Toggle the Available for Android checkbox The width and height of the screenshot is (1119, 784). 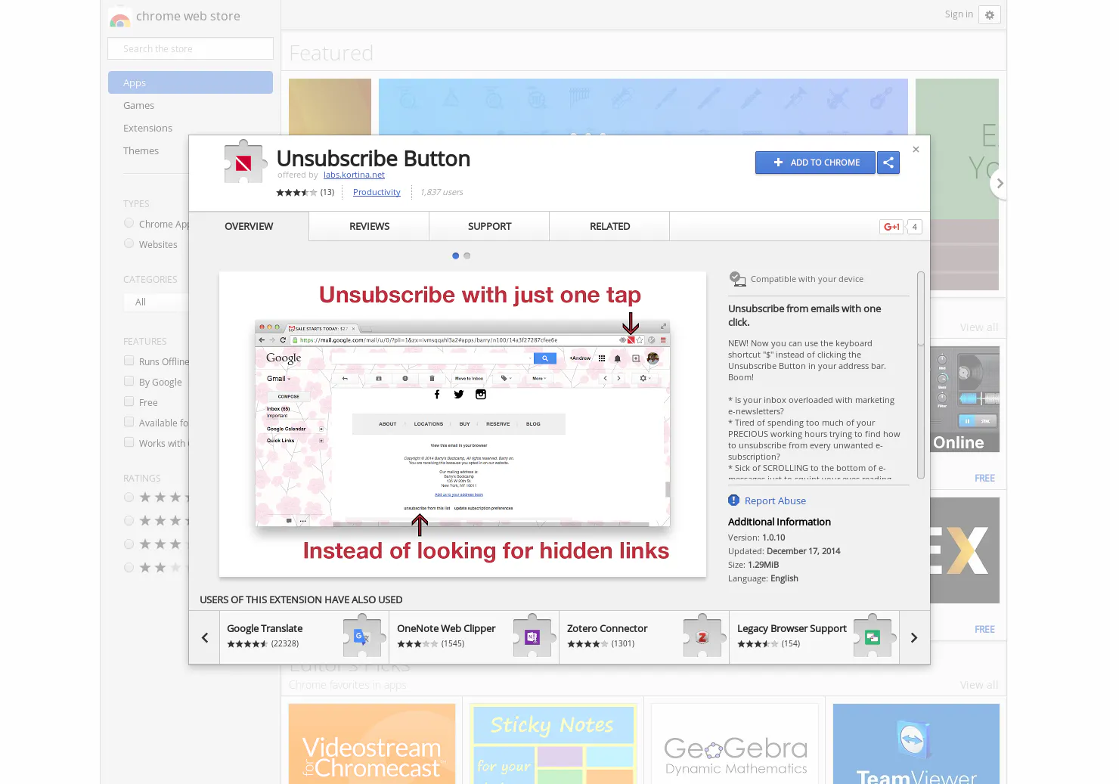point(129,423)
